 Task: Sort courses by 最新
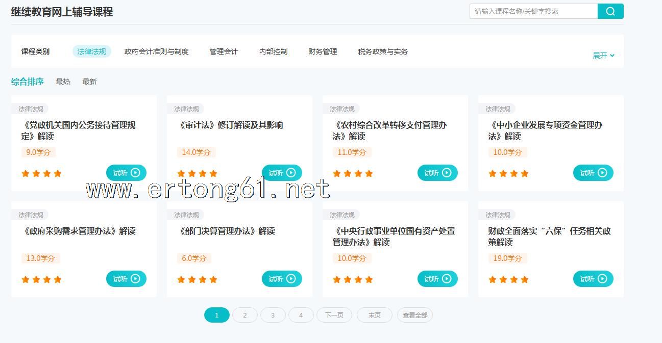coord(89,82)
